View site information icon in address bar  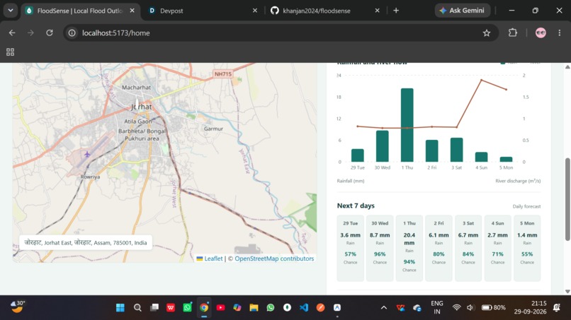click(72, 33)
